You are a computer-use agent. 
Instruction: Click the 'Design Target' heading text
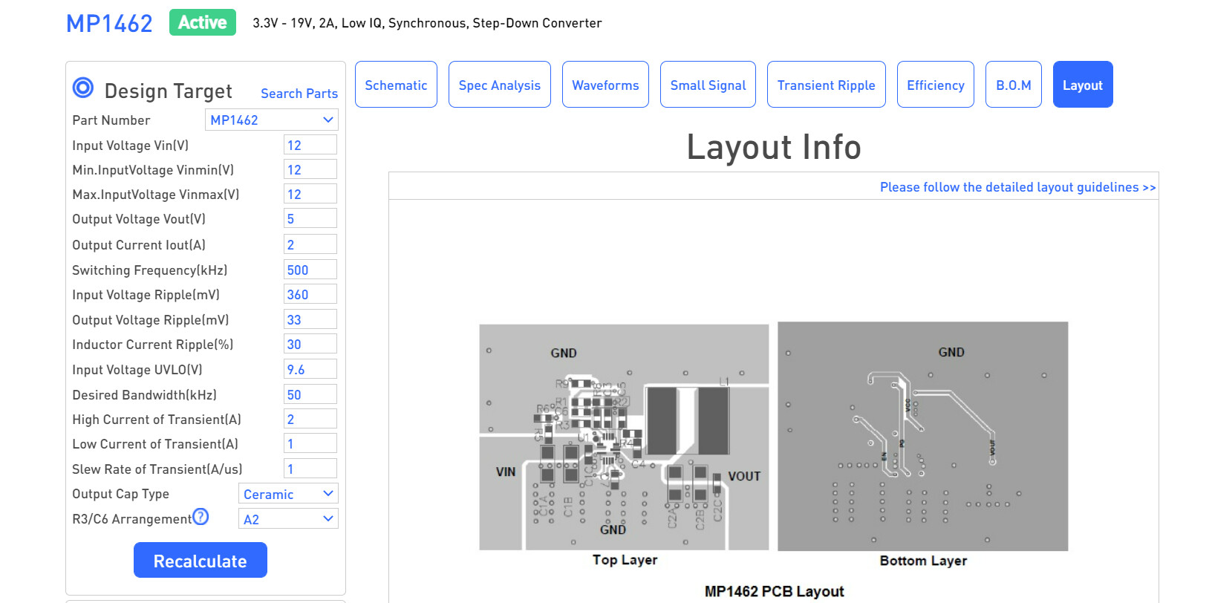[169, 91]
